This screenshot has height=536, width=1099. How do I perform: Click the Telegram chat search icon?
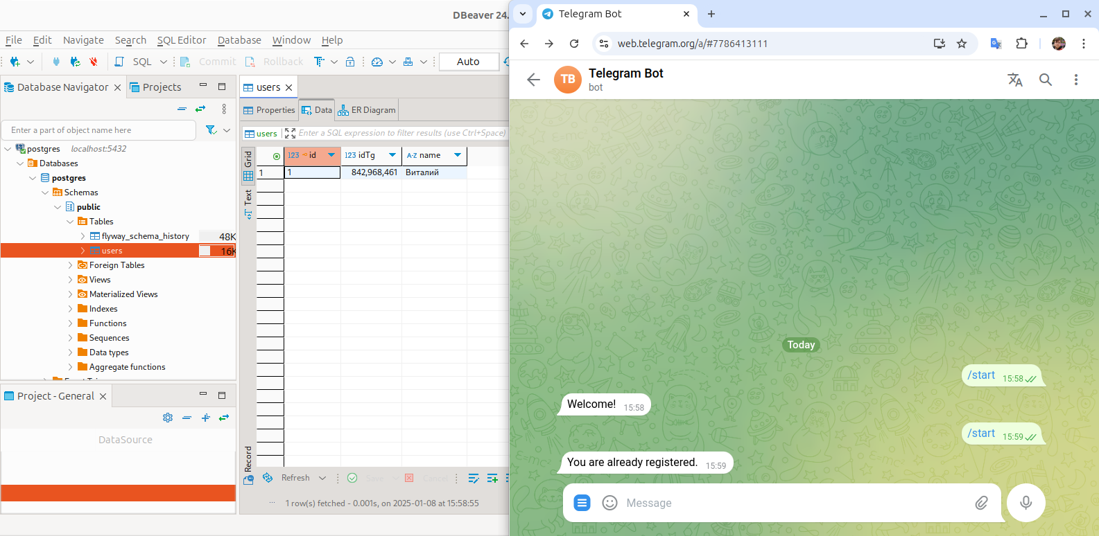tap(1046, 80)
